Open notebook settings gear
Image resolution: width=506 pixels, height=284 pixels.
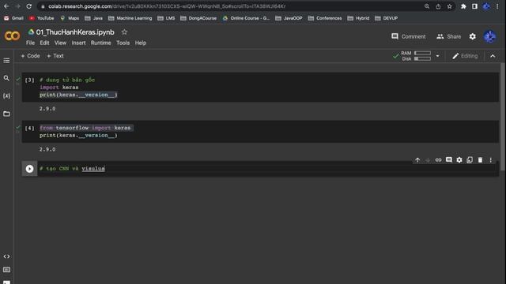pyautogui.click(x=473, y=36)
